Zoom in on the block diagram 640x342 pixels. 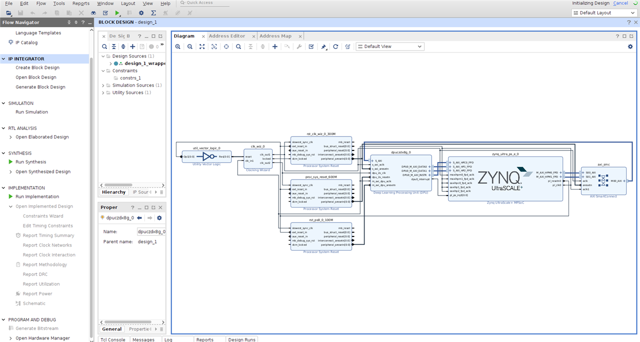pos(178,46)
